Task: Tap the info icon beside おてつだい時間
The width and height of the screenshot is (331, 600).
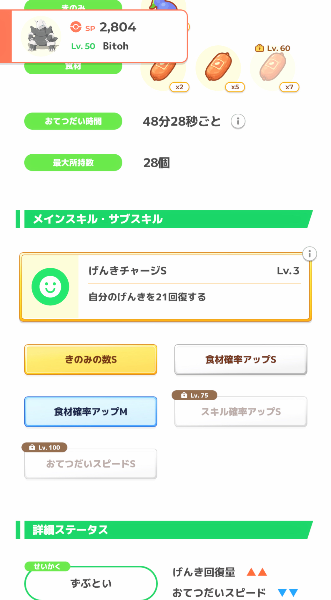Action: pyautogui.click(x=238, y=121)
